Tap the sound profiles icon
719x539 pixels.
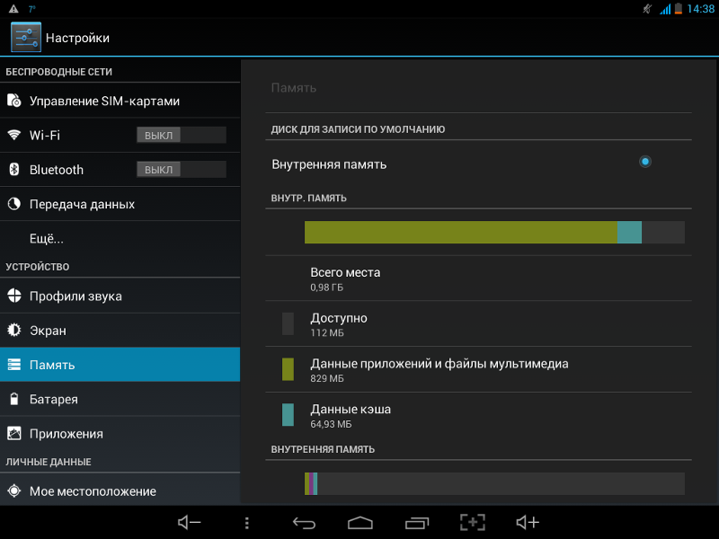[14, 296]
